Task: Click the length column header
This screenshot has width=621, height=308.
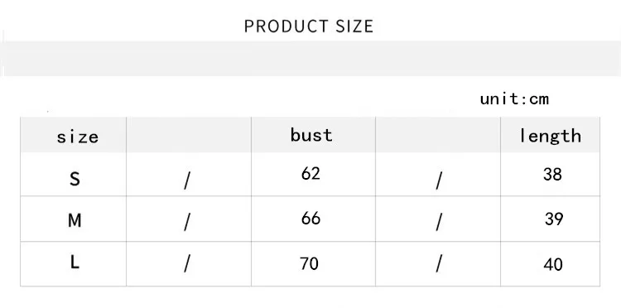Action: click(550, 136)
